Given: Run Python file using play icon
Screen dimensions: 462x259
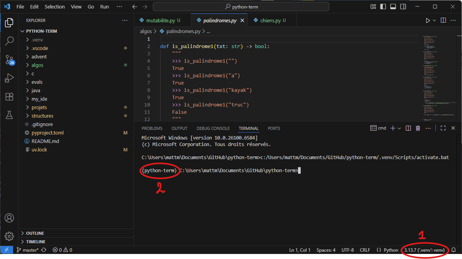Looking at the screenshot, I should (x=428, y=20).
